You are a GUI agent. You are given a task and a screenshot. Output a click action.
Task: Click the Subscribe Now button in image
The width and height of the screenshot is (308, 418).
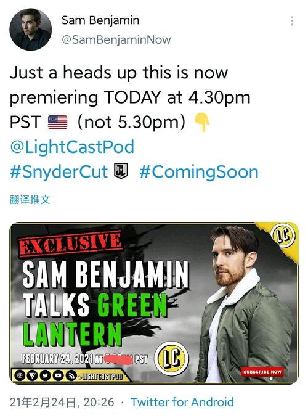[x=262, y=372]
